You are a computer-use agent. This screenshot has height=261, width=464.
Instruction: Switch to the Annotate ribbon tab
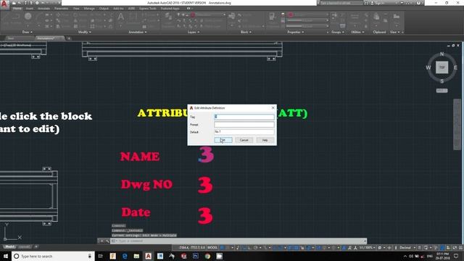coord(43,8)
